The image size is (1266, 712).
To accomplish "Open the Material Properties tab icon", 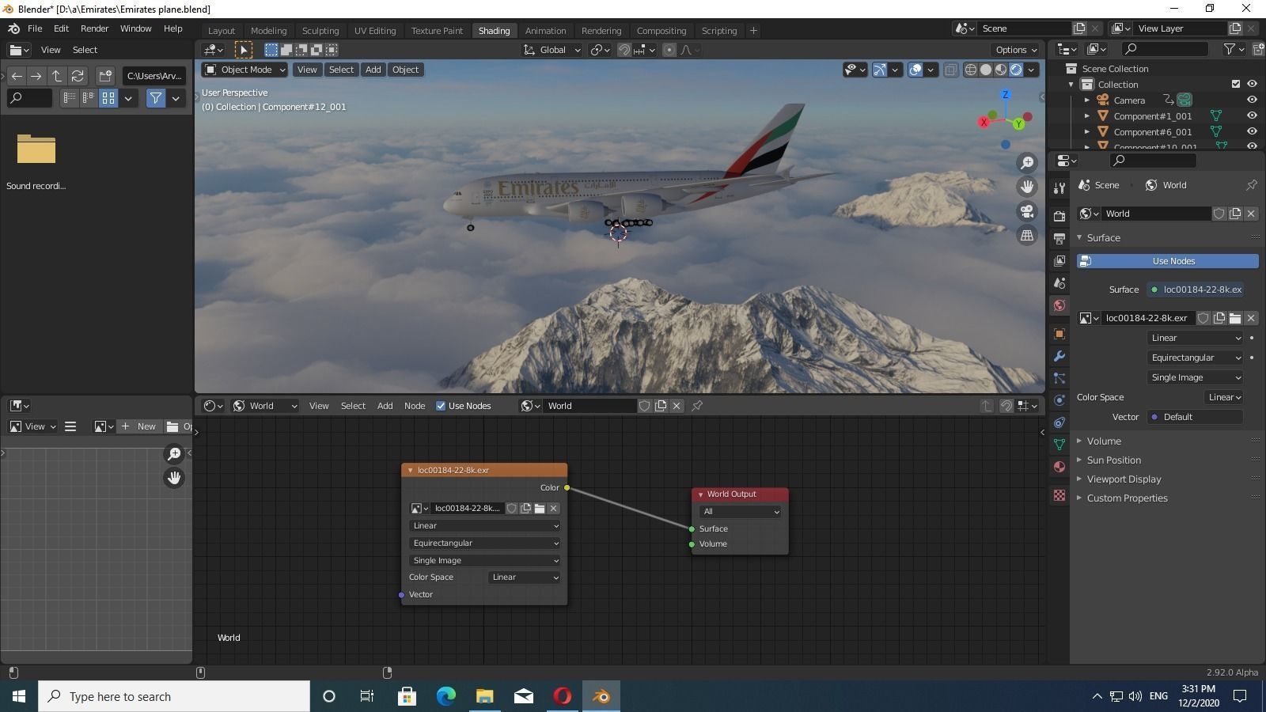I will coord(1059,467).
